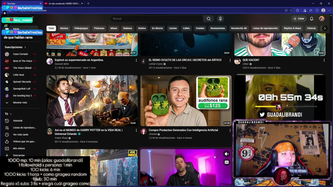Open Araya Vlogs channel avatar
Viewport: 333px width, 187px height.
[49, 131]
